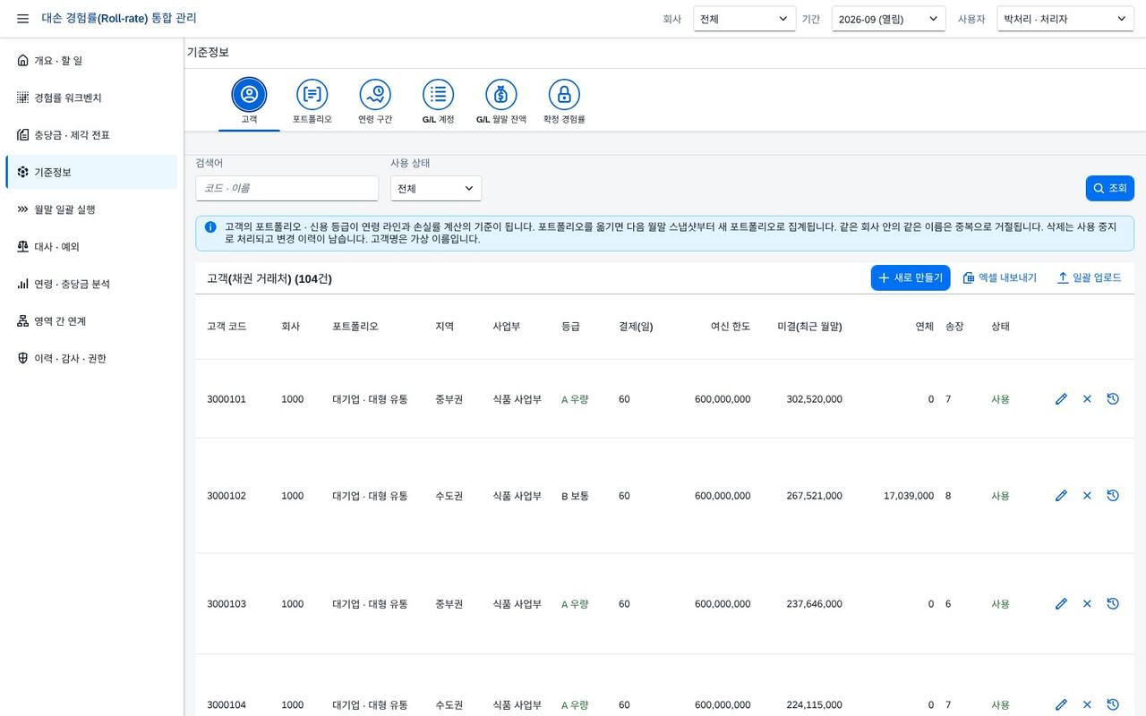Screen dimensions: 1146x716
Task: Select the 고객 master data tab icon
Action: [249, 94]
